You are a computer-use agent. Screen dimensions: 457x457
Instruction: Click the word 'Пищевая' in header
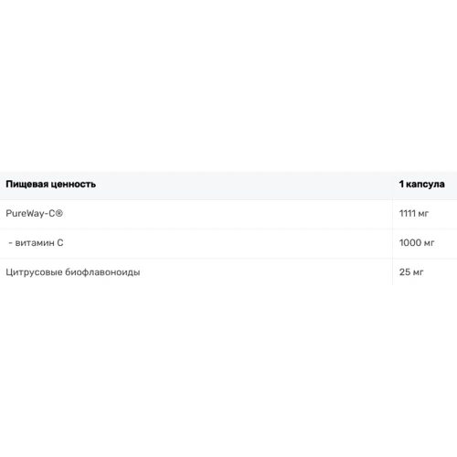27,185
